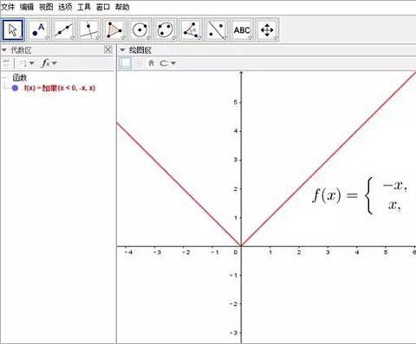The image size is (416, 344).
Task: Click the home standard view button
Action: coord(151,63)
